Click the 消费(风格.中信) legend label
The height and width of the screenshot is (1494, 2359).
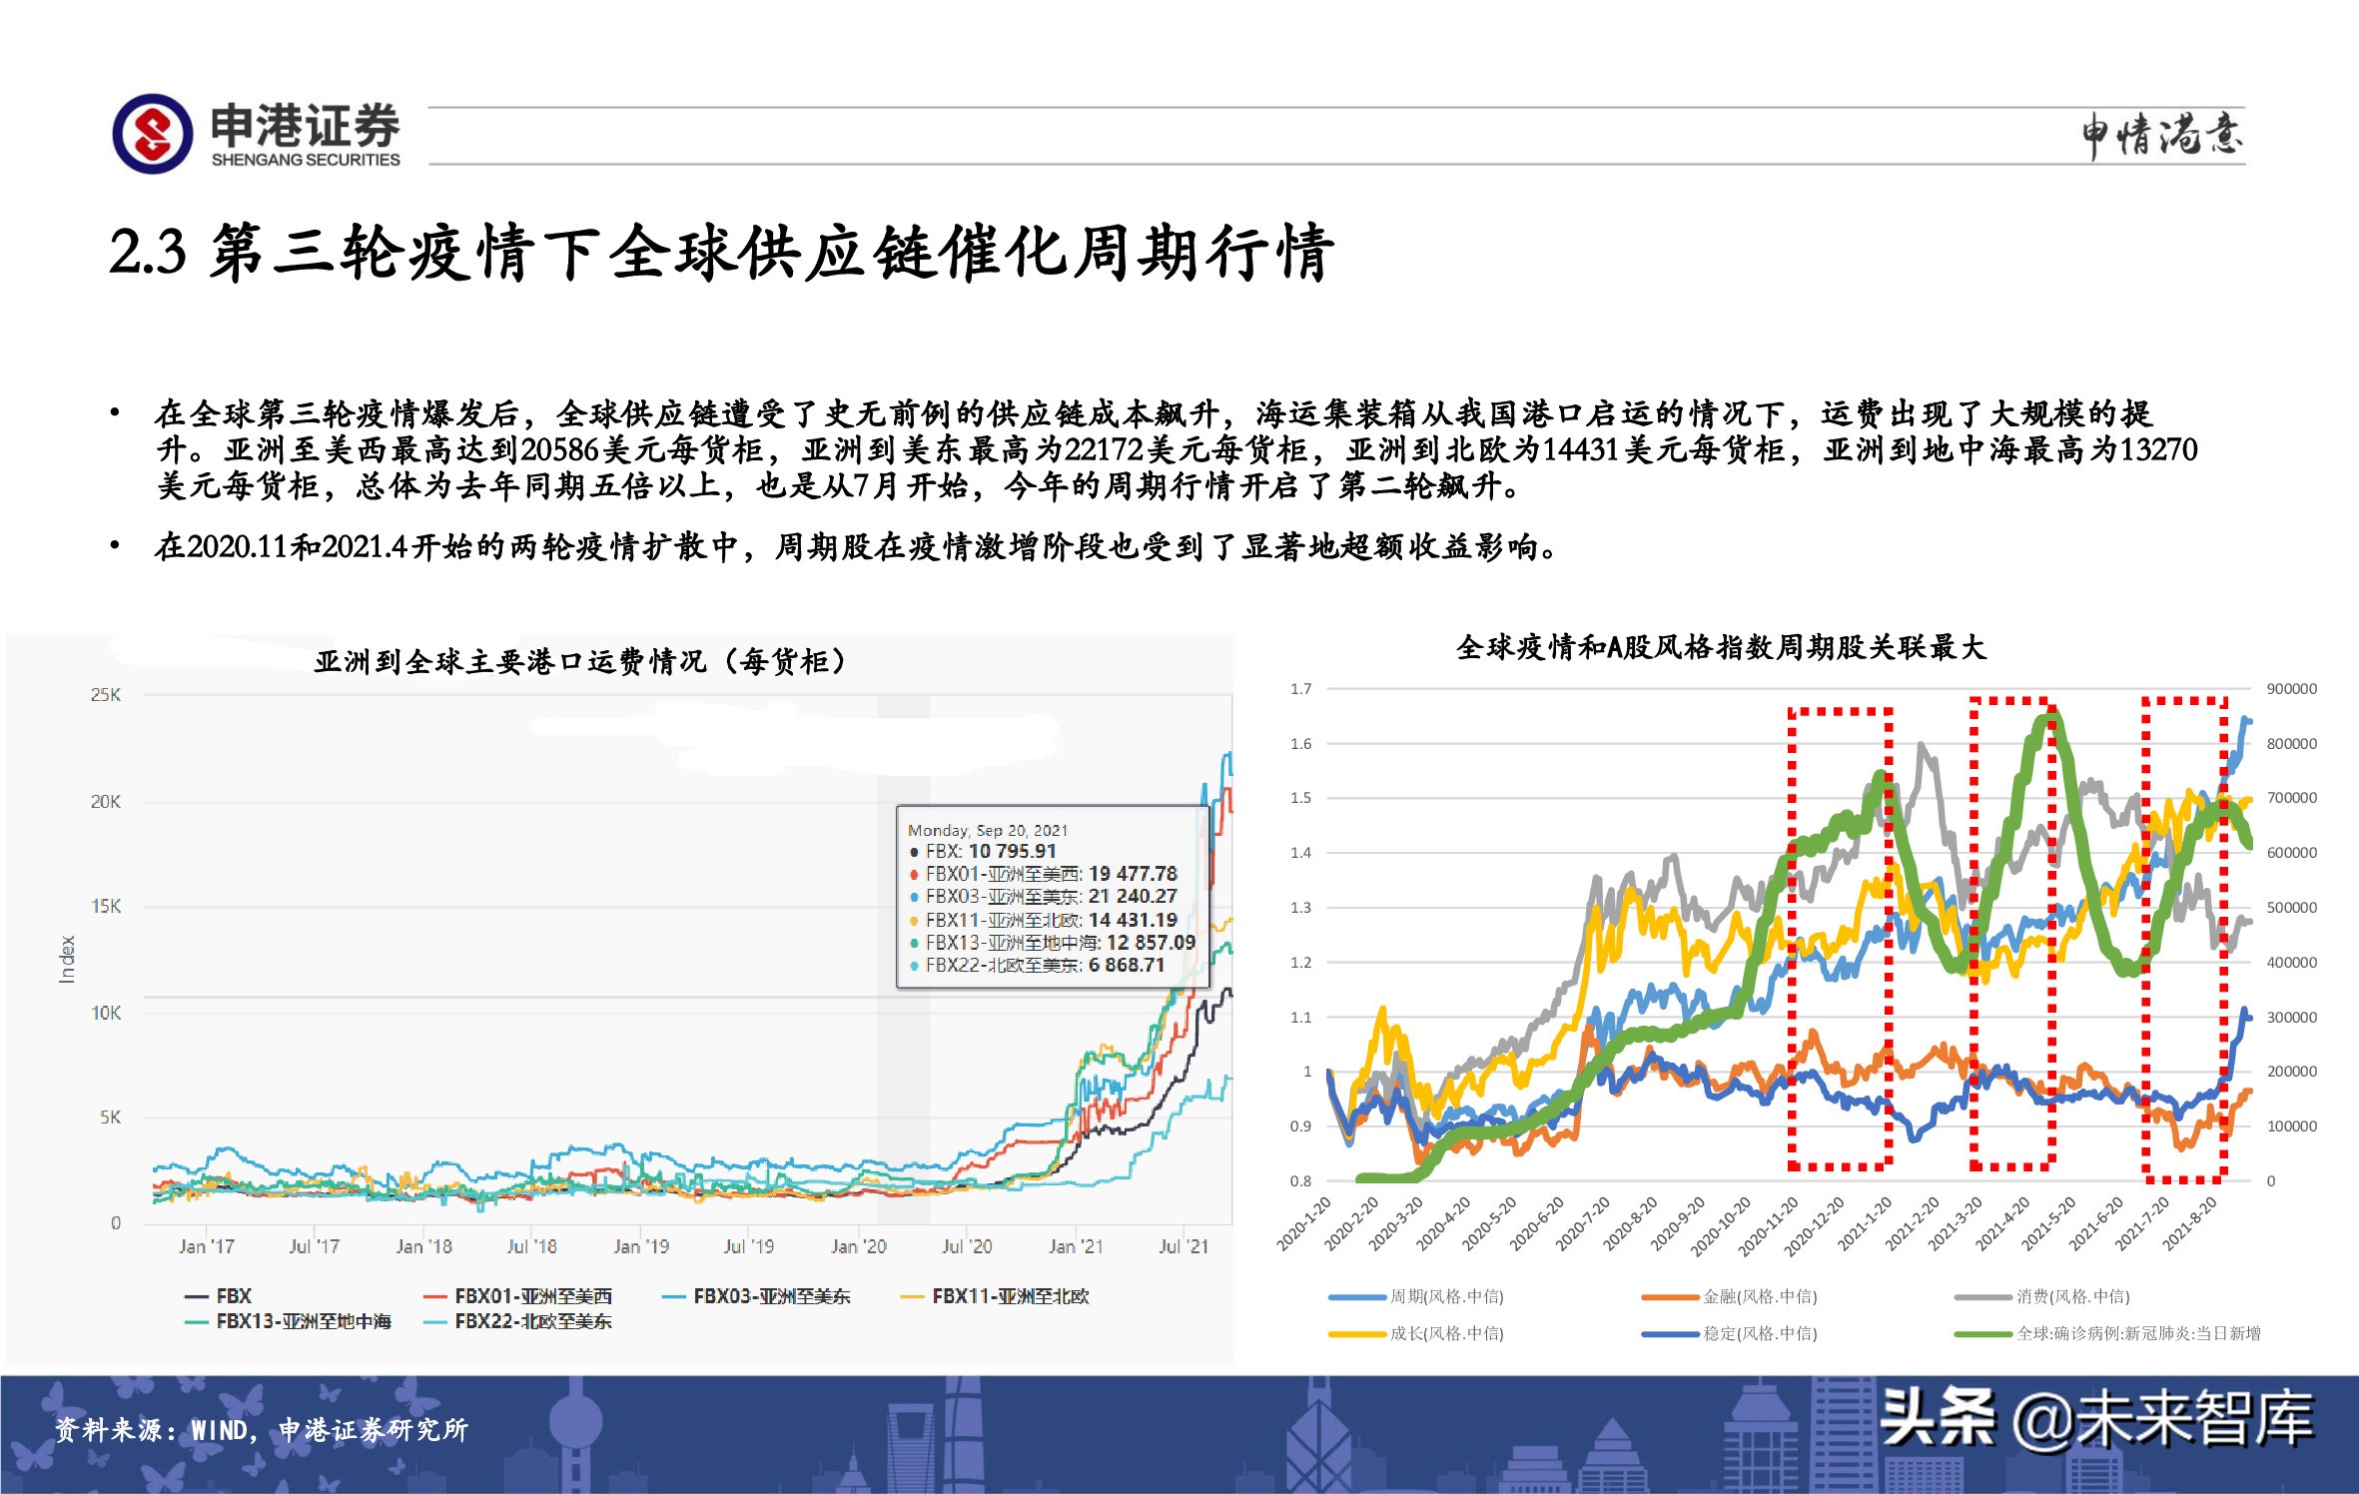click(2072, 1296)
